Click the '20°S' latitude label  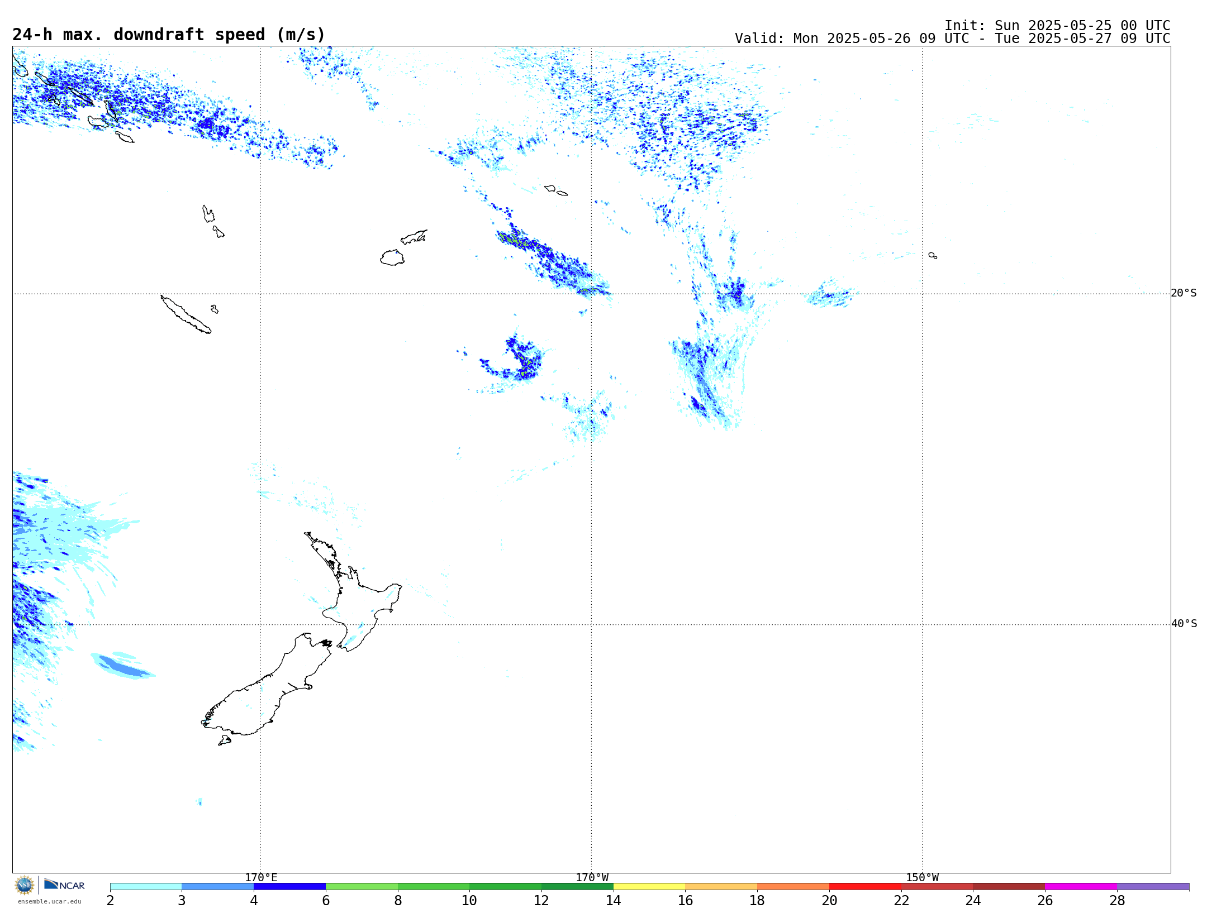(1184, 293)
